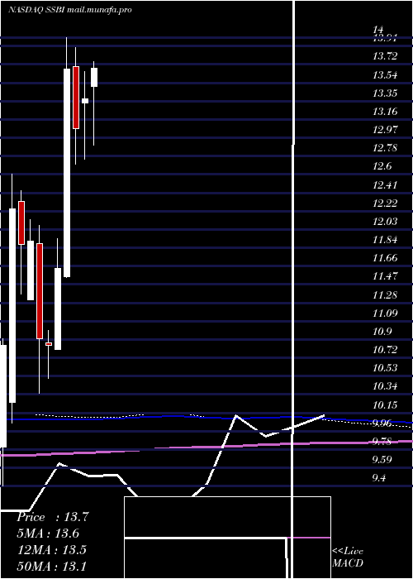Select the 12.22 price axis label

385,203
